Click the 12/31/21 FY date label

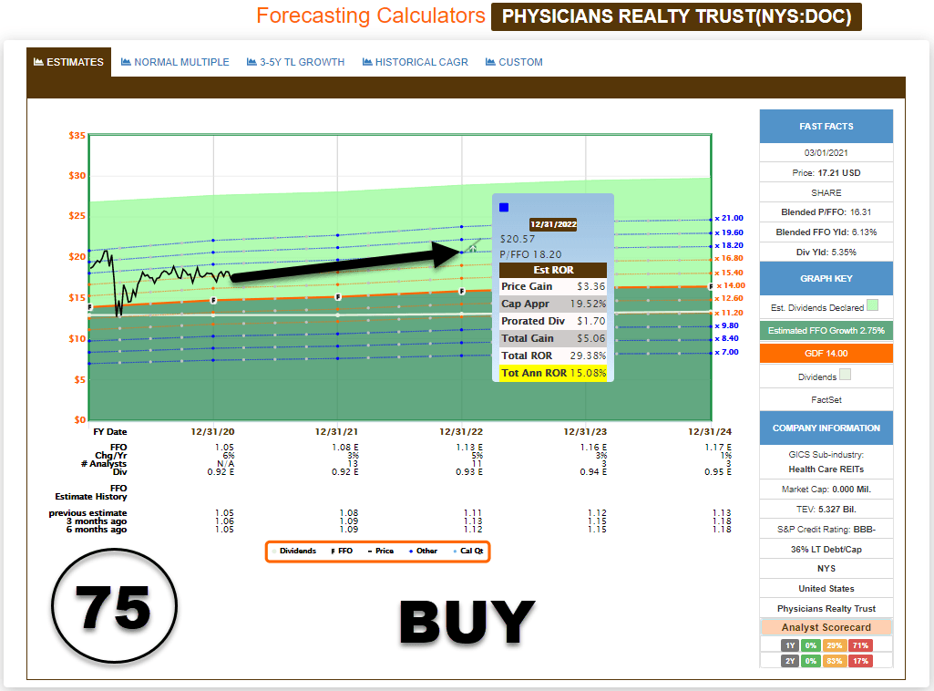[x=336, y=432]
